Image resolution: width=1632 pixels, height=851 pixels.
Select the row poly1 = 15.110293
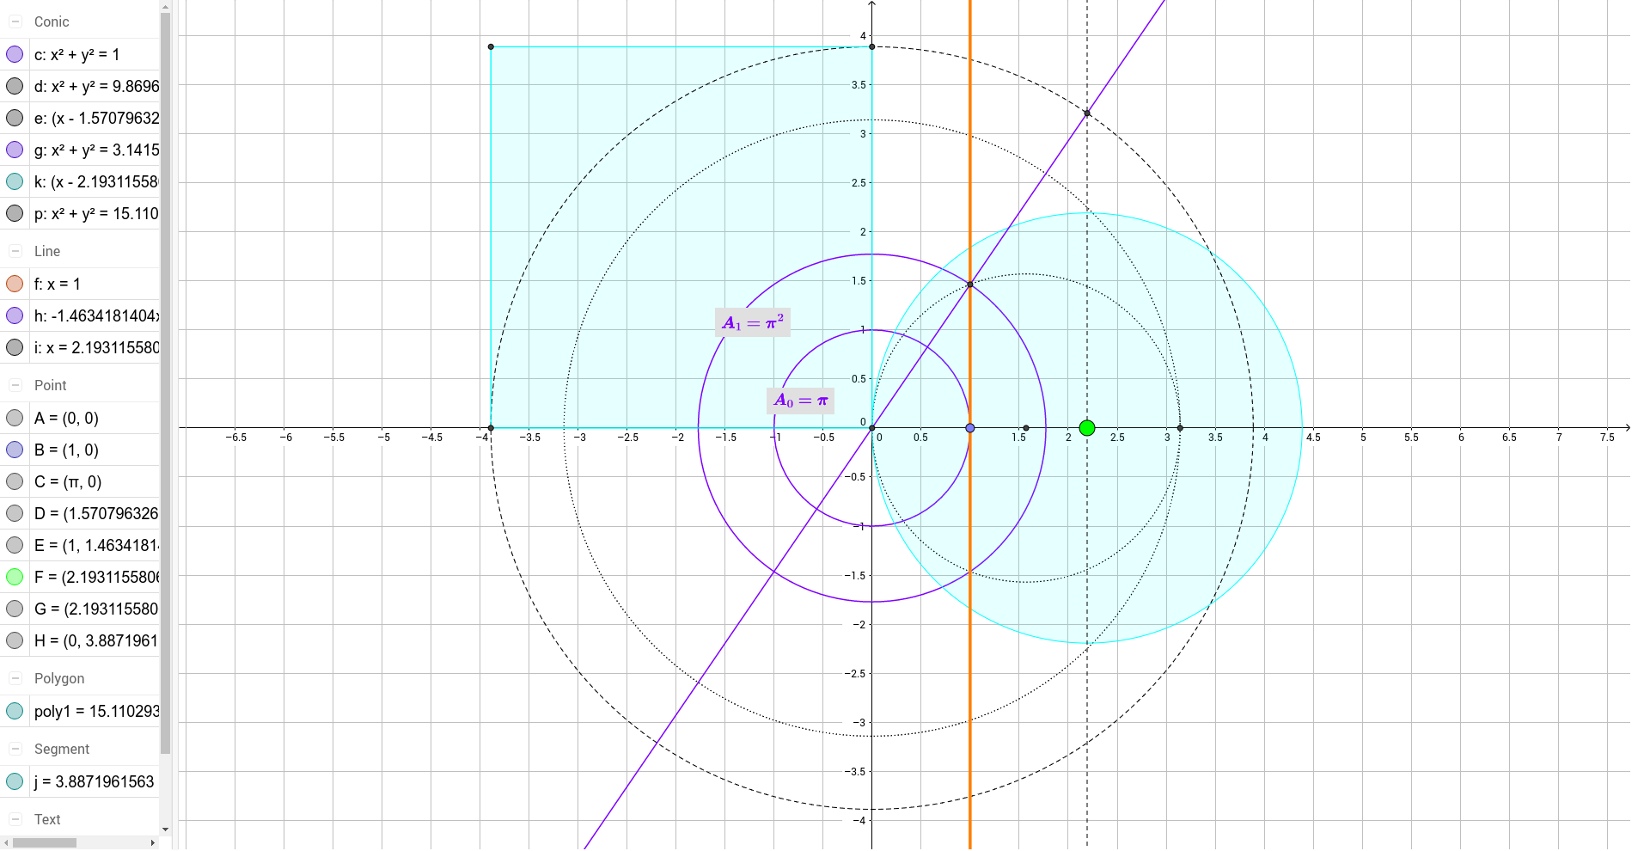coord(80,711)
